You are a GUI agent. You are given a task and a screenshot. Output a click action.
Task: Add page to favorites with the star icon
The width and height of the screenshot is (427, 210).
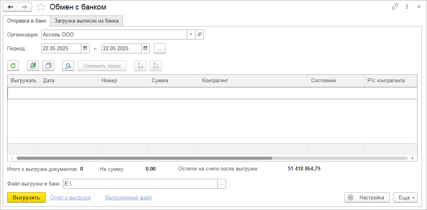pos(41,7)
